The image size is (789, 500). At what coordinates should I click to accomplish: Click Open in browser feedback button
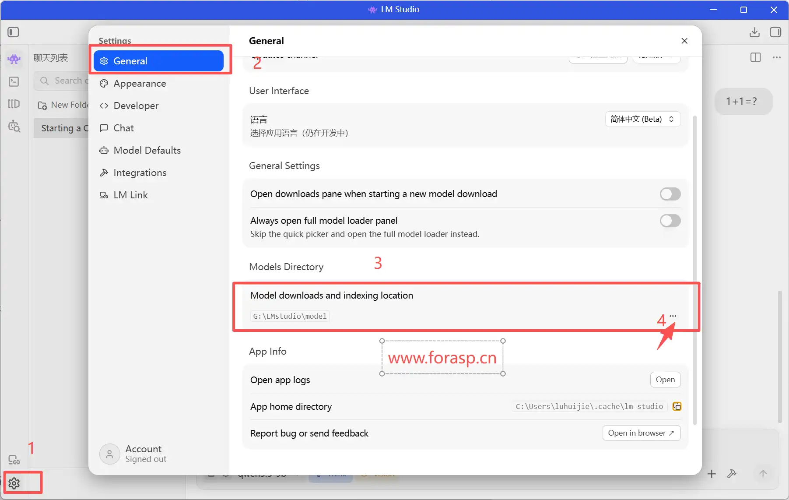(x=641, y=433)
